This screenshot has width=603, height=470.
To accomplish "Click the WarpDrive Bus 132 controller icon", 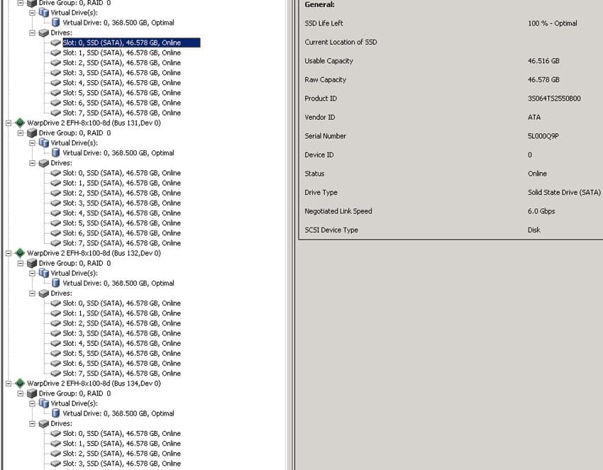I will point(20,253).
